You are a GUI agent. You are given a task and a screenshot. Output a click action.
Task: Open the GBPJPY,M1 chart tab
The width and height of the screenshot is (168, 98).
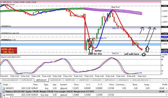point(70,80)
